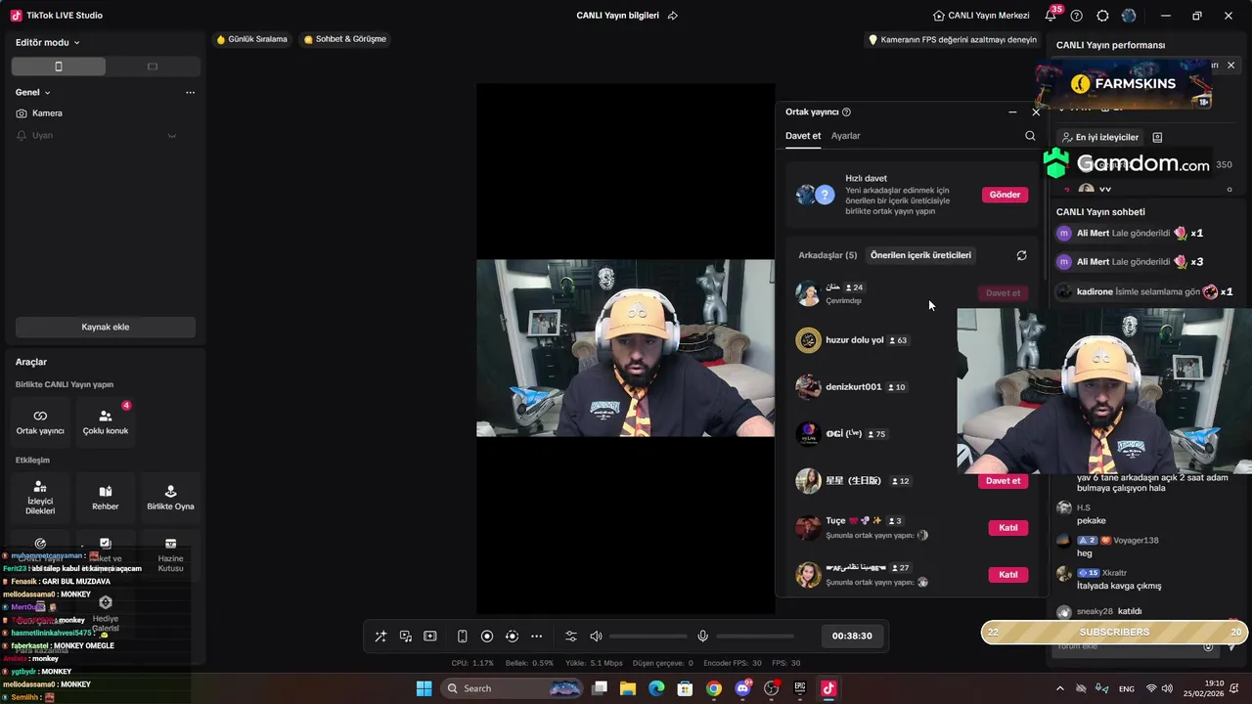Open the Rehber tool
1252x704 pixels.
coord(106,497)
